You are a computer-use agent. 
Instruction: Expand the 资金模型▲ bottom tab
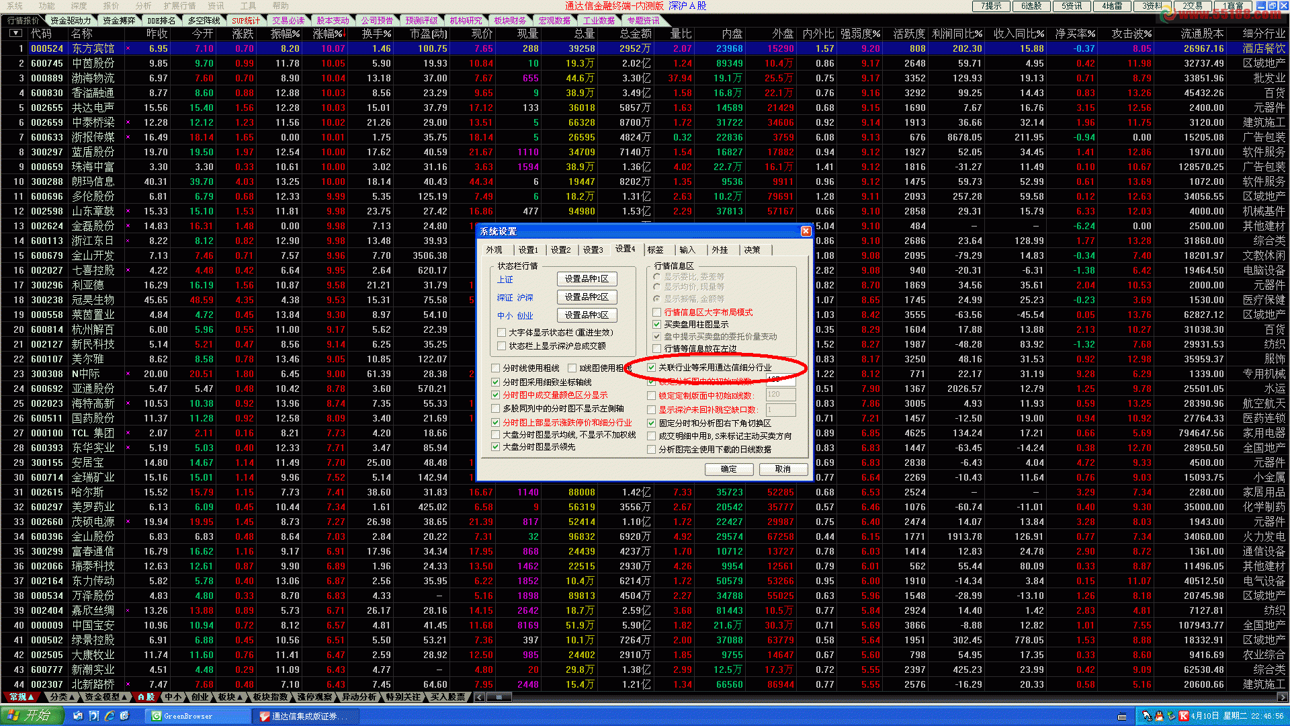[x=106, y=697]
